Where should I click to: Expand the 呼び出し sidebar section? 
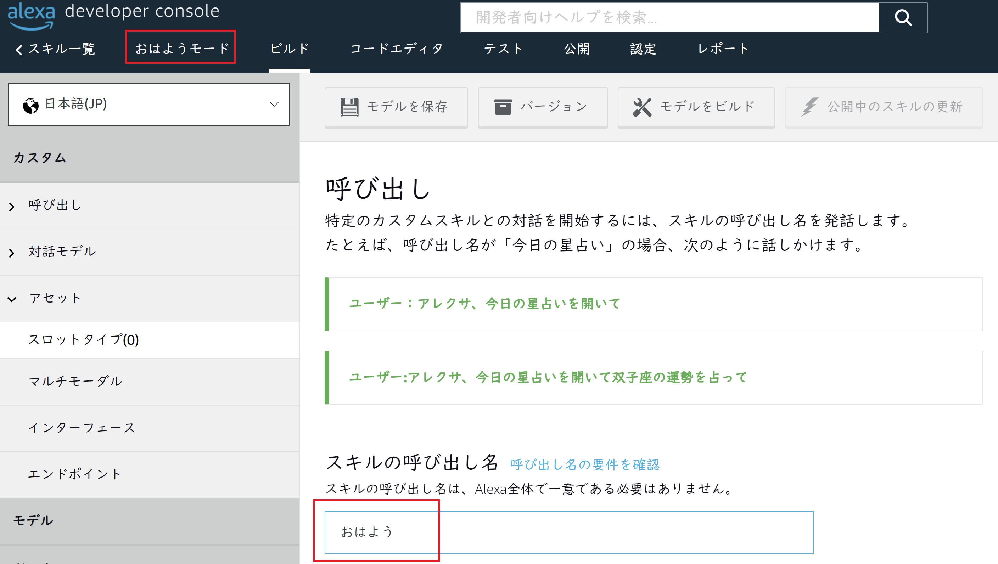point(54,205)
